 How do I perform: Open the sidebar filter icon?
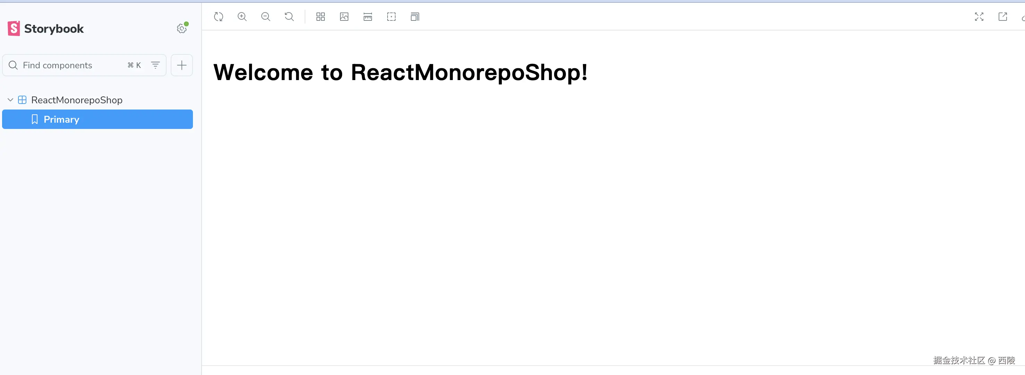pos(155,65)
